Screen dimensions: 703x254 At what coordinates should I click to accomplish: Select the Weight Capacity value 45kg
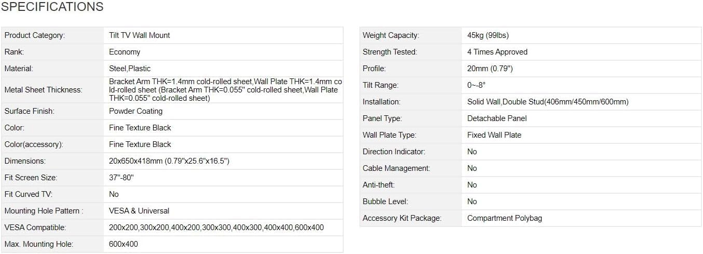[x=488, y=35]
